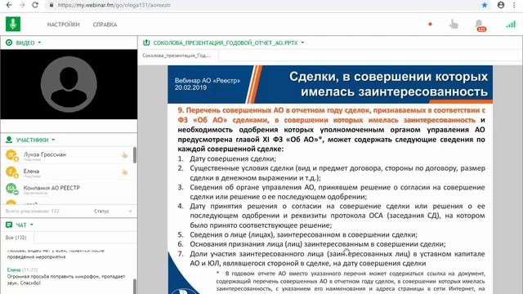Click the bookmark star icon
523x294 pixels.
[485, 5]
